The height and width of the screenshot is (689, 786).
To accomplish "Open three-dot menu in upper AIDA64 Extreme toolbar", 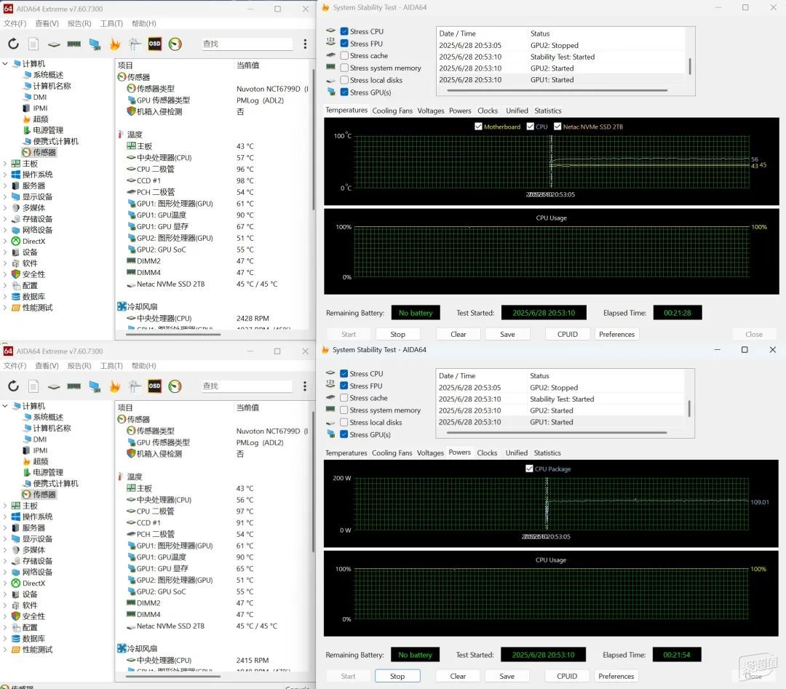I will click(x=305, y=44).
